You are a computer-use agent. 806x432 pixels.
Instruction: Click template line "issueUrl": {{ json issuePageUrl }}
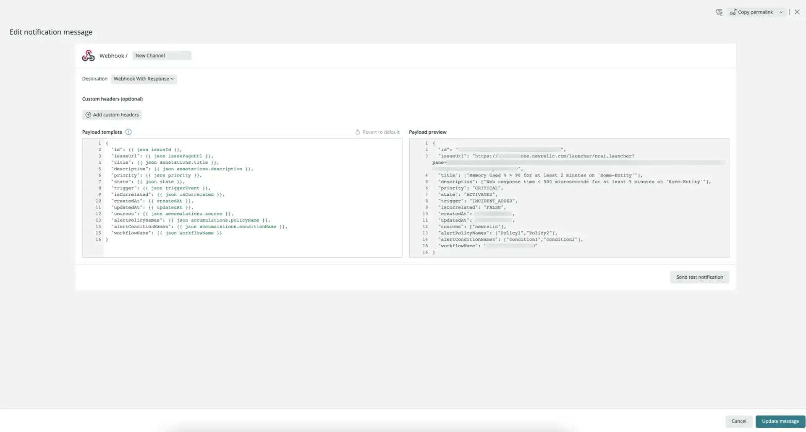tap(162, 156)
